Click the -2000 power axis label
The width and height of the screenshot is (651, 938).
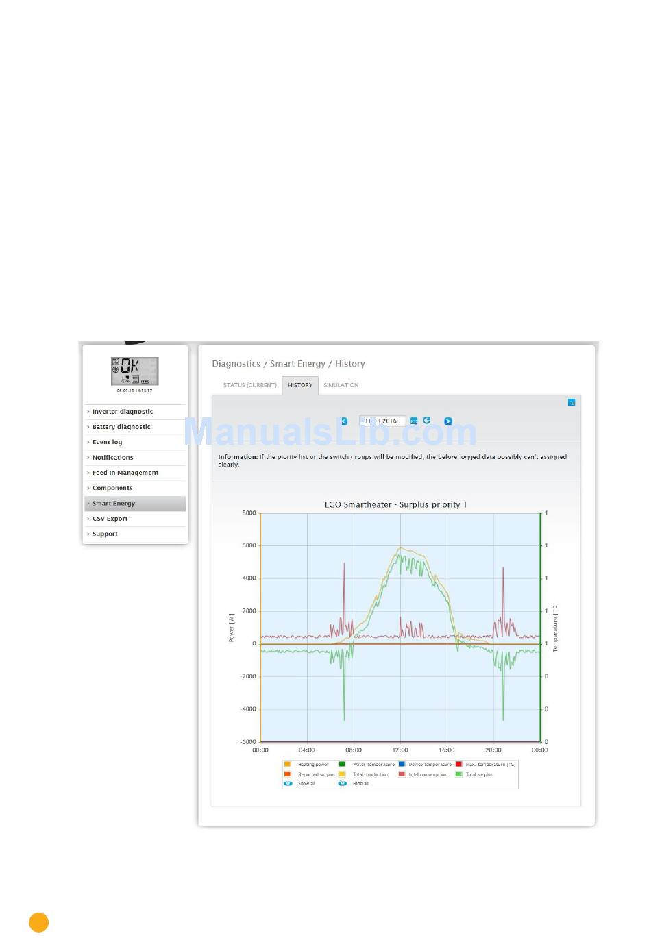(x=248, y=676)
